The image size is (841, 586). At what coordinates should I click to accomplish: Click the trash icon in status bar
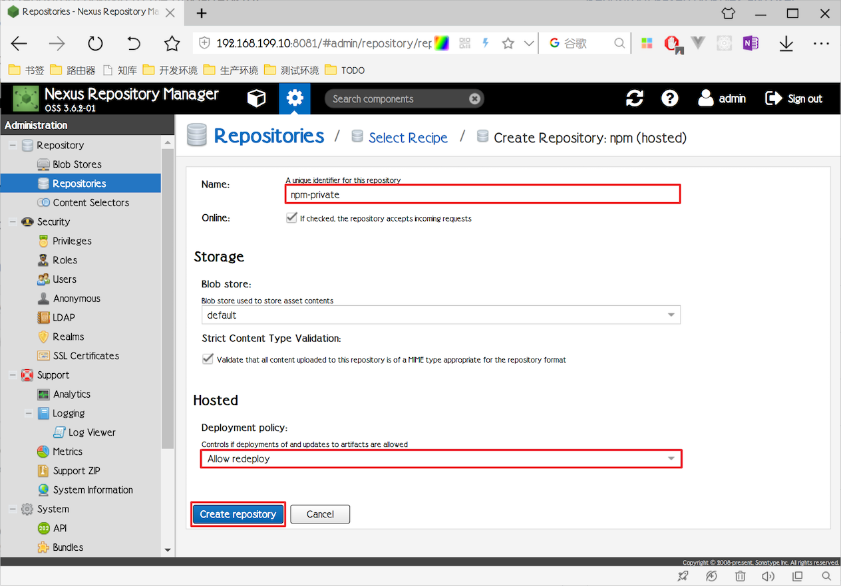tap(740, 576)
